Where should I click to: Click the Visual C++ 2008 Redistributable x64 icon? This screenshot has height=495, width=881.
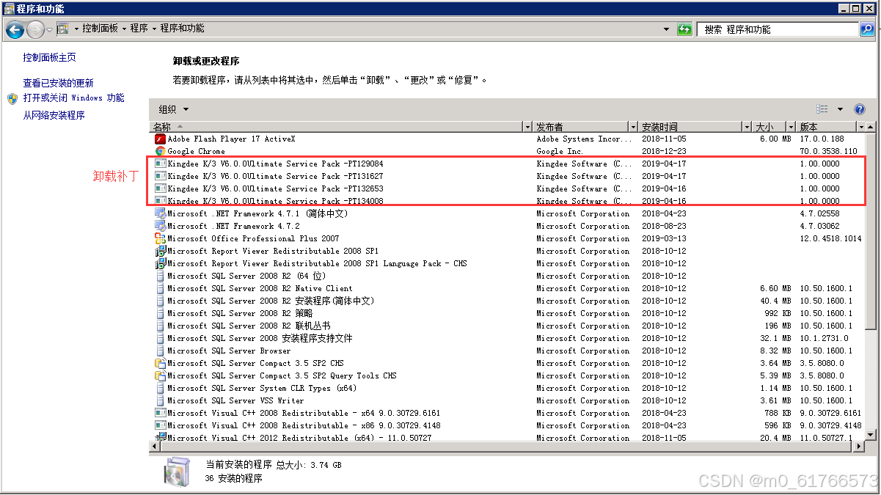(160, 413)
